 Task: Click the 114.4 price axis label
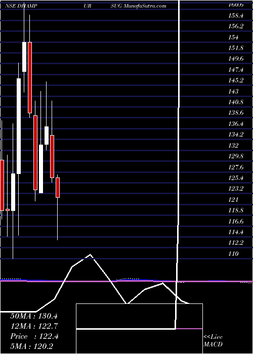[x=236, y=232]
